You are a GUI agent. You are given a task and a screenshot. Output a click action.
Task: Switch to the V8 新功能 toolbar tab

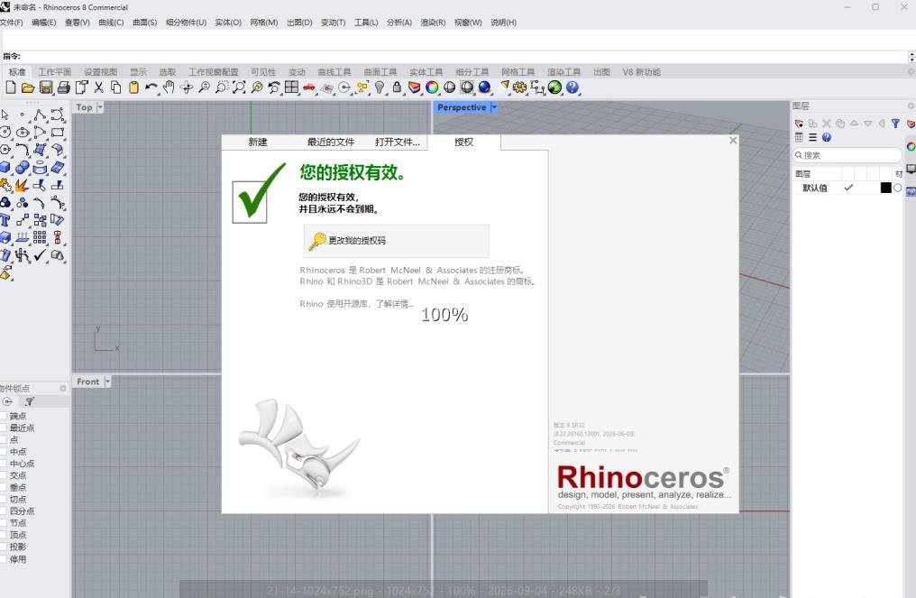coord(641,72)
